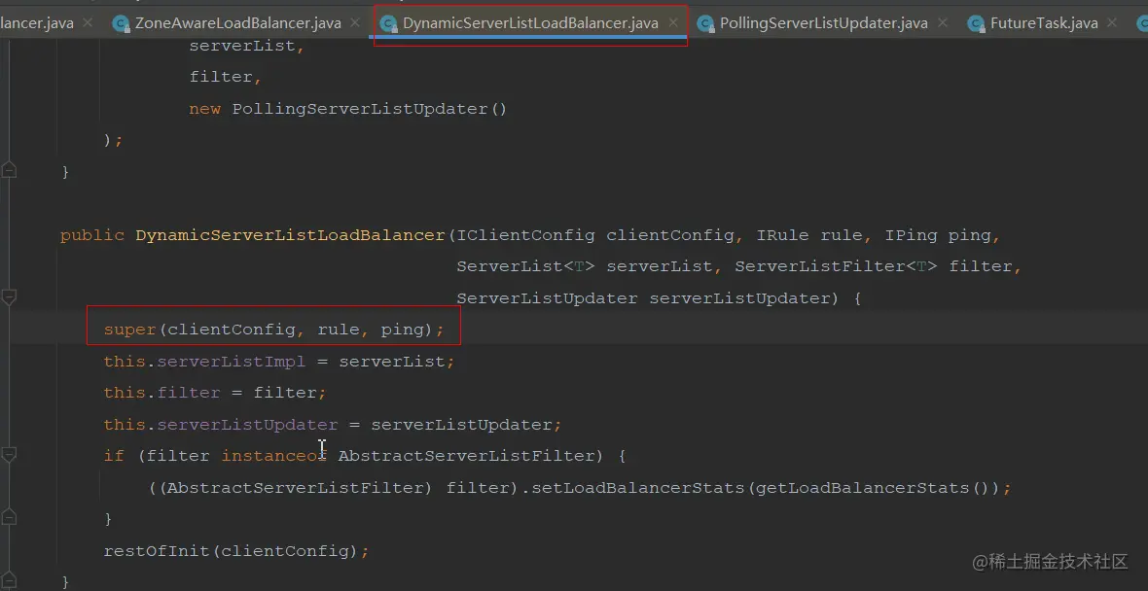The height and width of the screenshot is (591, 1148).
Task: Click the public keyword of constructor
Action: coord(92,235)
